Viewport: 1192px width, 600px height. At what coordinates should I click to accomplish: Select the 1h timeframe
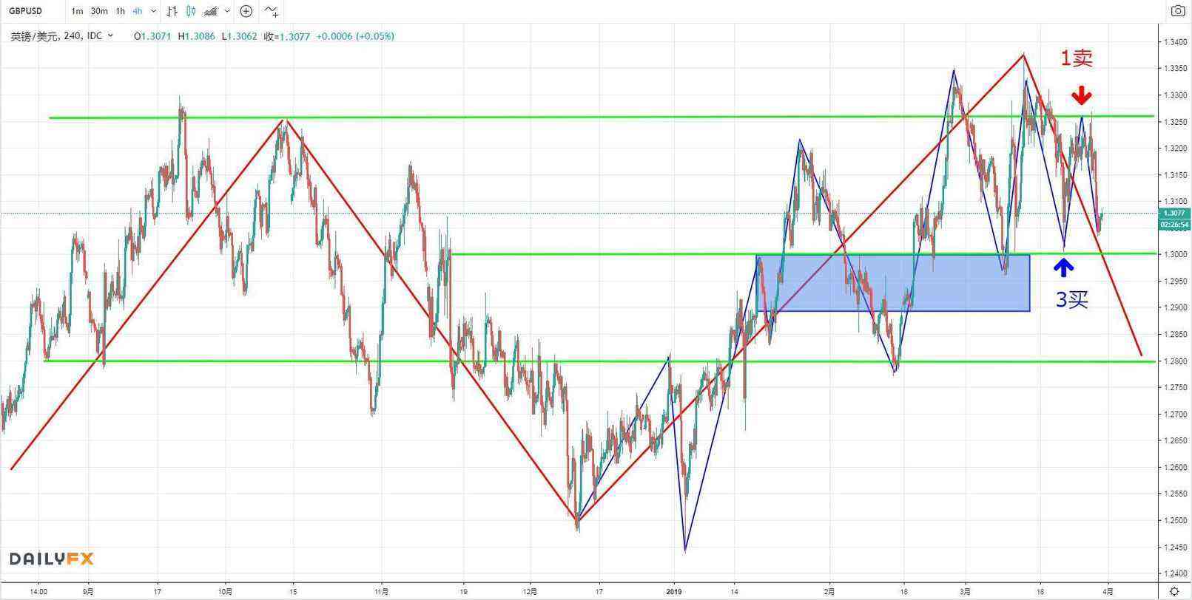pos(120,11)
